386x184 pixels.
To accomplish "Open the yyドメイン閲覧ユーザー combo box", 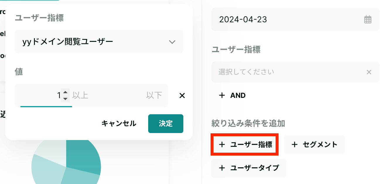I will [99, 42].
